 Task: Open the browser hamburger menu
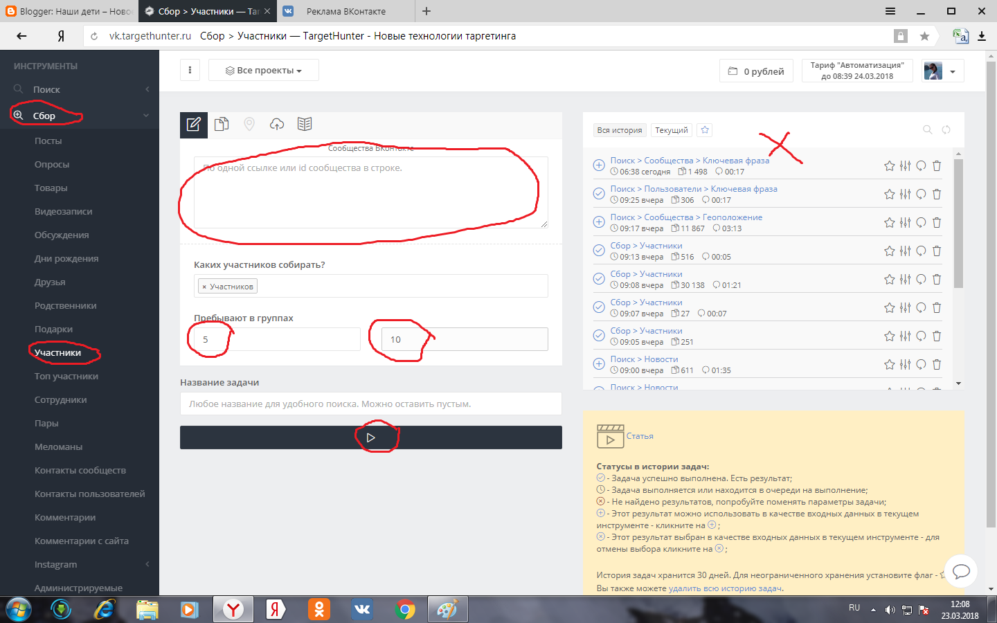(x=890, y=11)
